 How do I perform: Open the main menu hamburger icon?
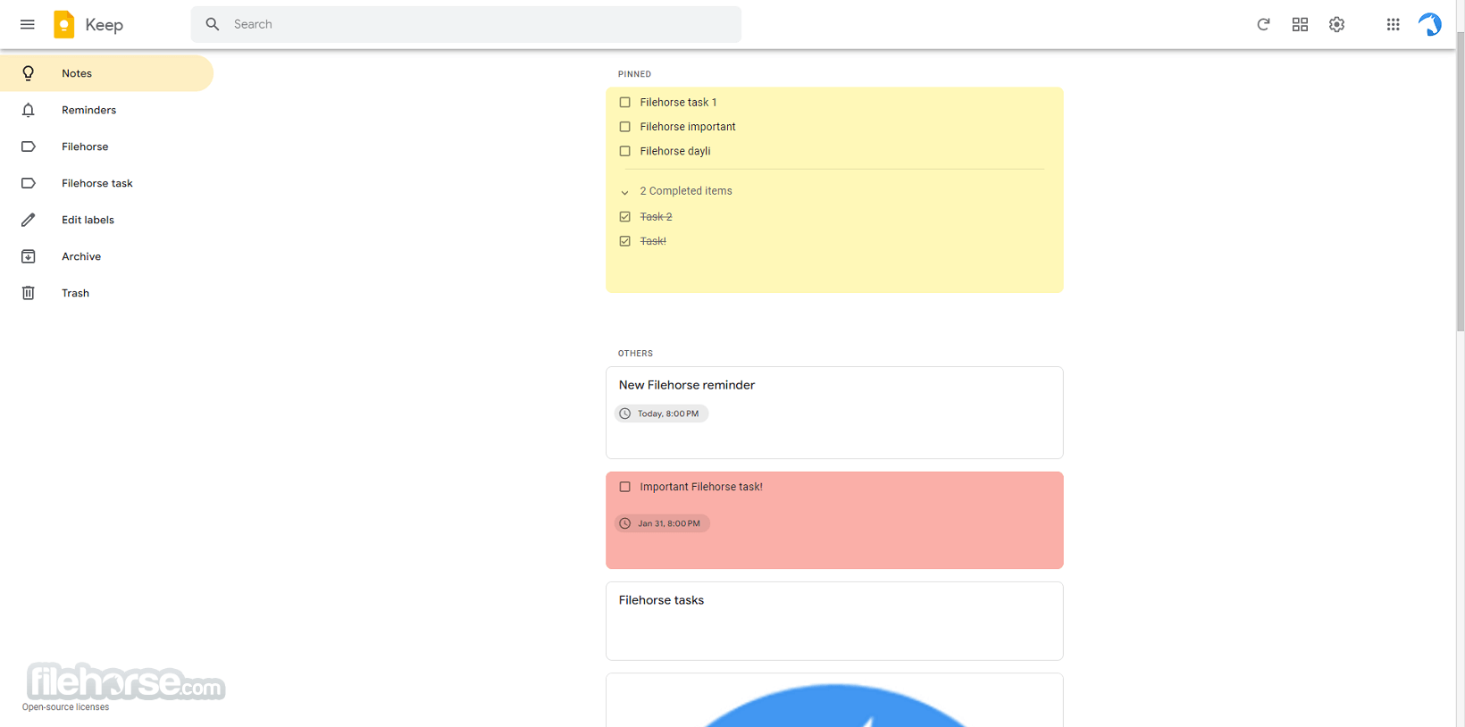(28, 24)
